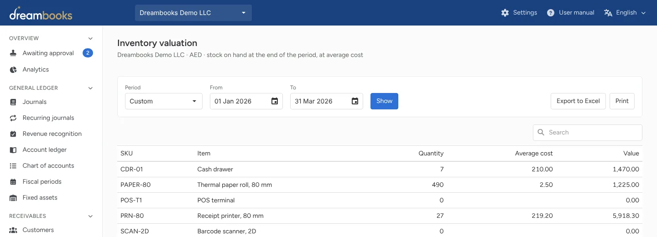Screen dimensions: 657x237
Task: Click the Average cost column header
Action: click(534, 154)
